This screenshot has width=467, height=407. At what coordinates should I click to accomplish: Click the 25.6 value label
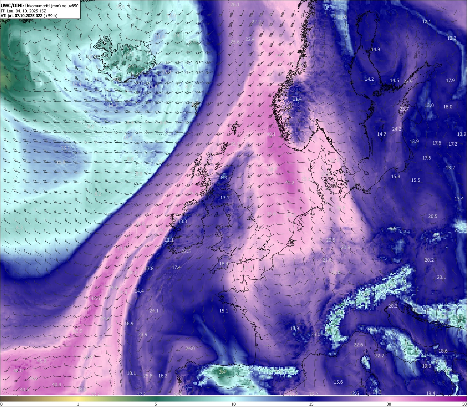tap(235, 42)
